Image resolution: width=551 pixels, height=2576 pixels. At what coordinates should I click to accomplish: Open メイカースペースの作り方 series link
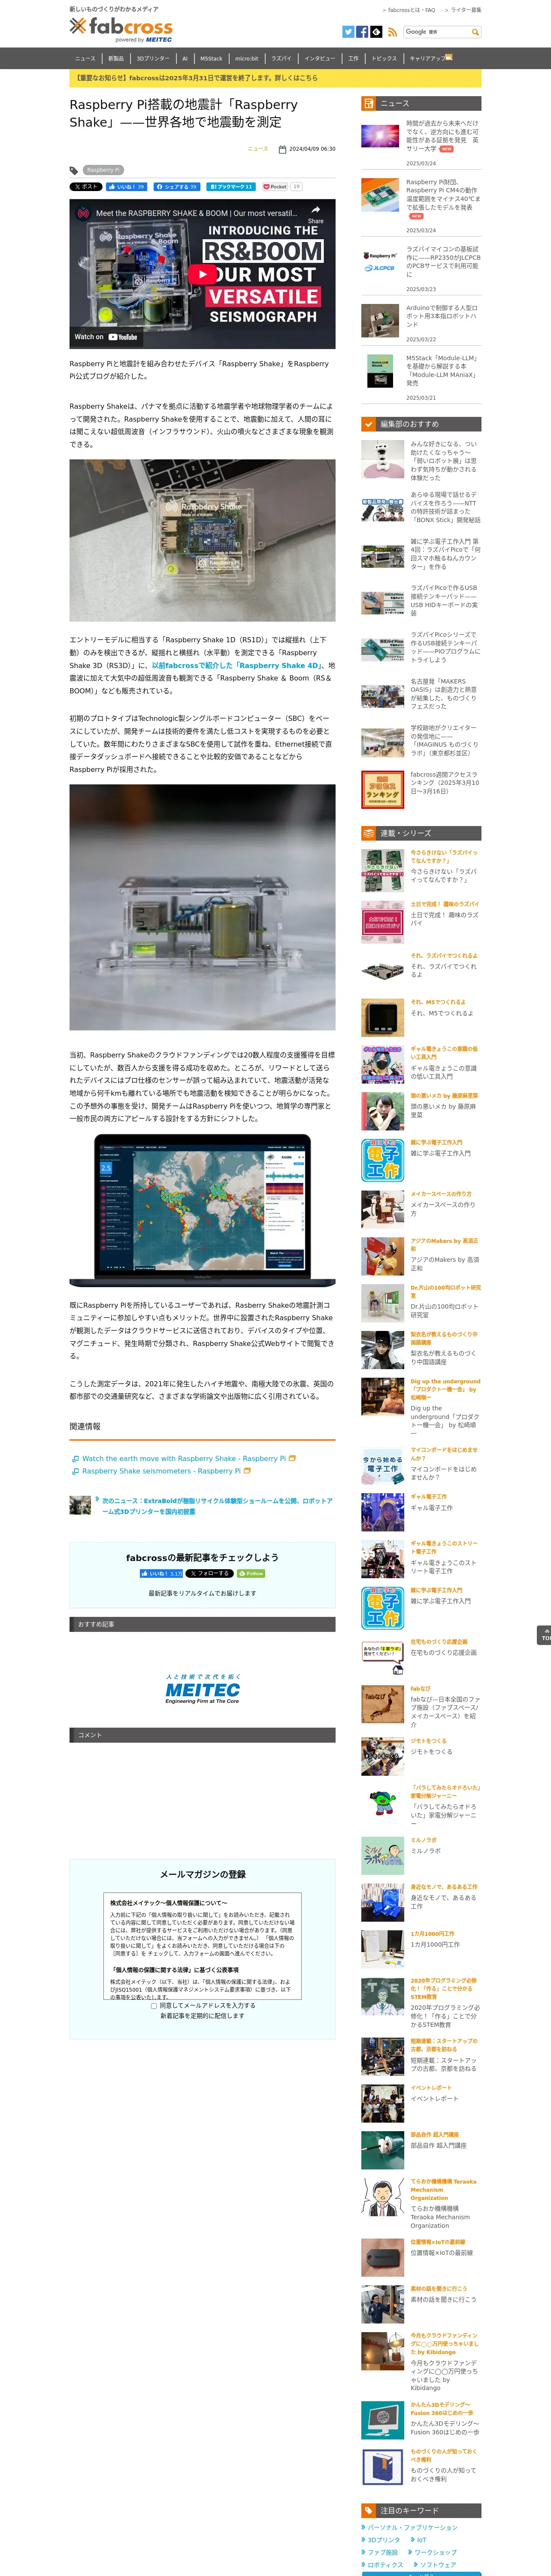pos(441,1193)
